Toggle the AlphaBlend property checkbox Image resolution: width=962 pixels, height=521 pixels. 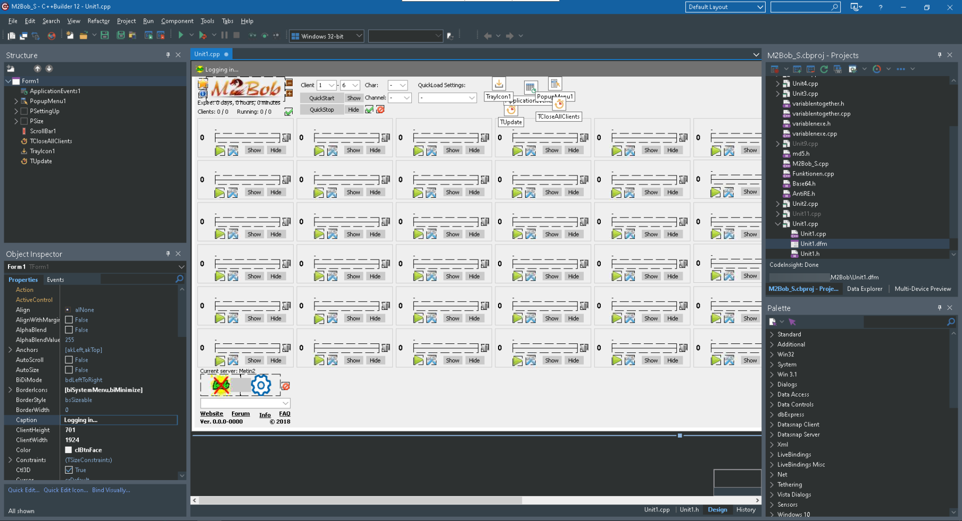pos(69,330)
